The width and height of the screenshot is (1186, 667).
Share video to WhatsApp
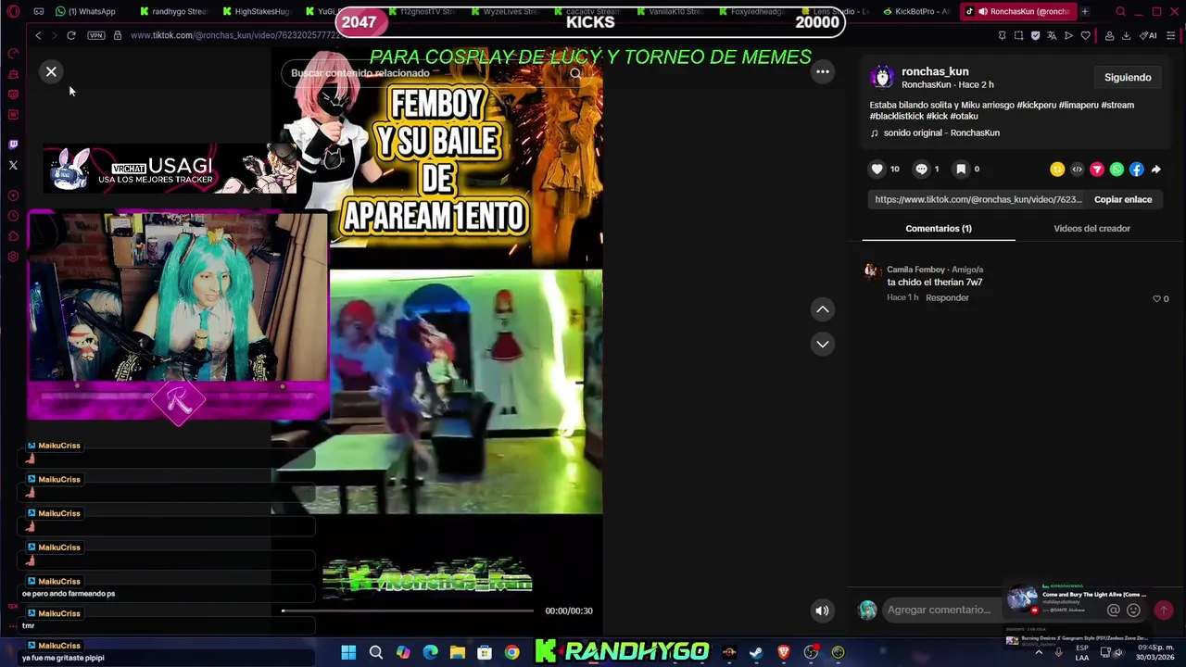pos(1117,170)
